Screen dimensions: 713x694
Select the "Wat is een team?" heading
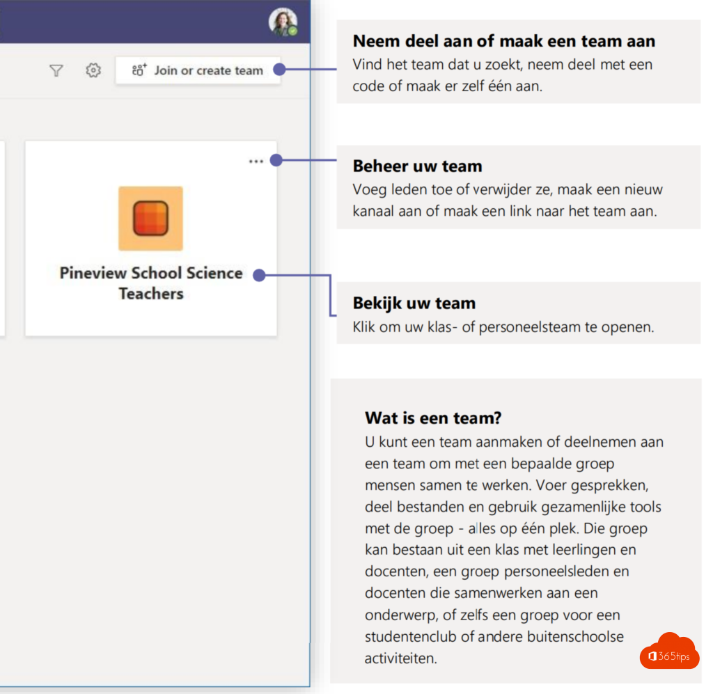coord(433,418)
